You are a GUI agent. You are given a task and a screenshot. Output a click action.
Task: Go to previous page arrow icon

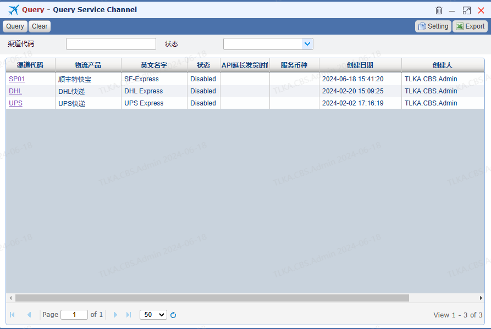point(29,315)
